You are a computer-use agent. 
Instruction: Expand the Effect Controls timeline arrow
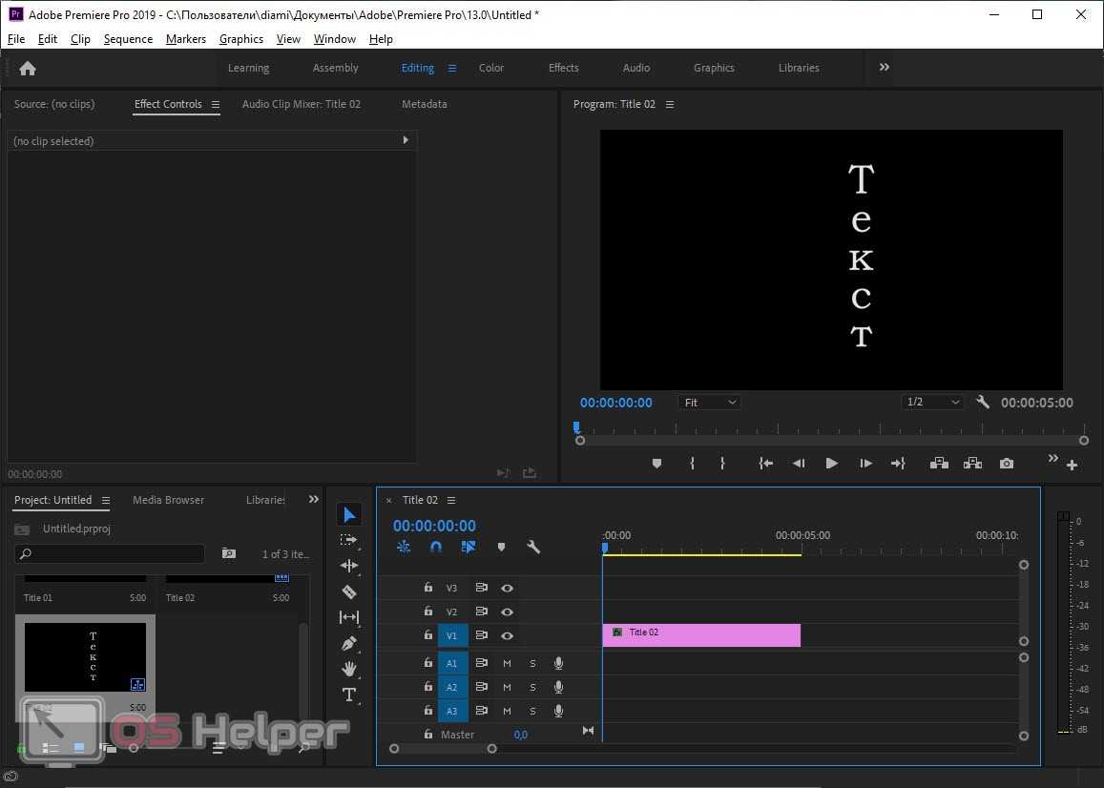click(x=406, y=140)
